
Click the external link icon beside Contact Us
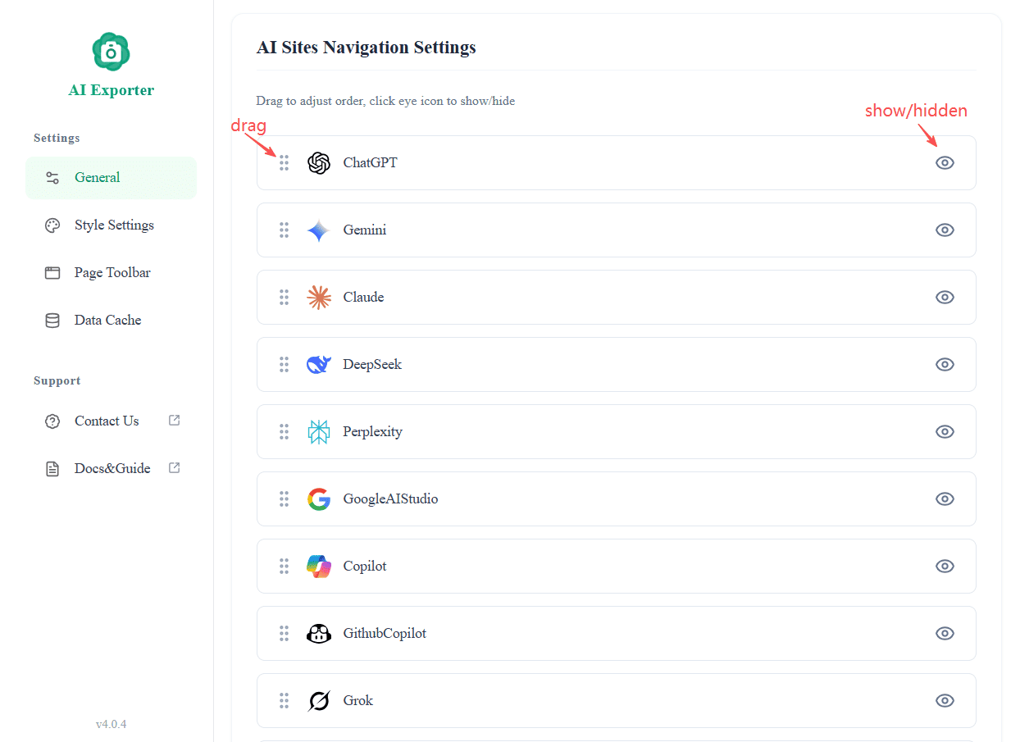coord(174,419)
